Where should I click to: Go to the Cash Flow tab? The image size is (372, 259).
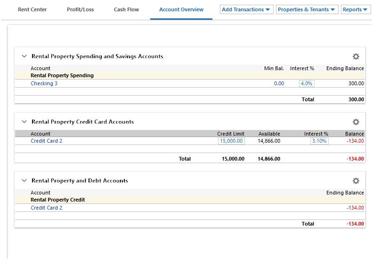point(126,9)
